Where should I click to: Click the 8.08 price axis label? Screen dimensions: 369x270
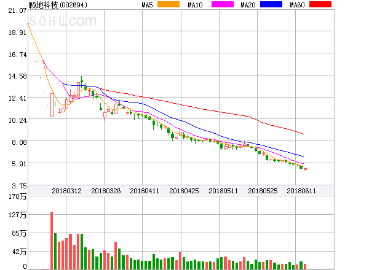click(19, 142)
